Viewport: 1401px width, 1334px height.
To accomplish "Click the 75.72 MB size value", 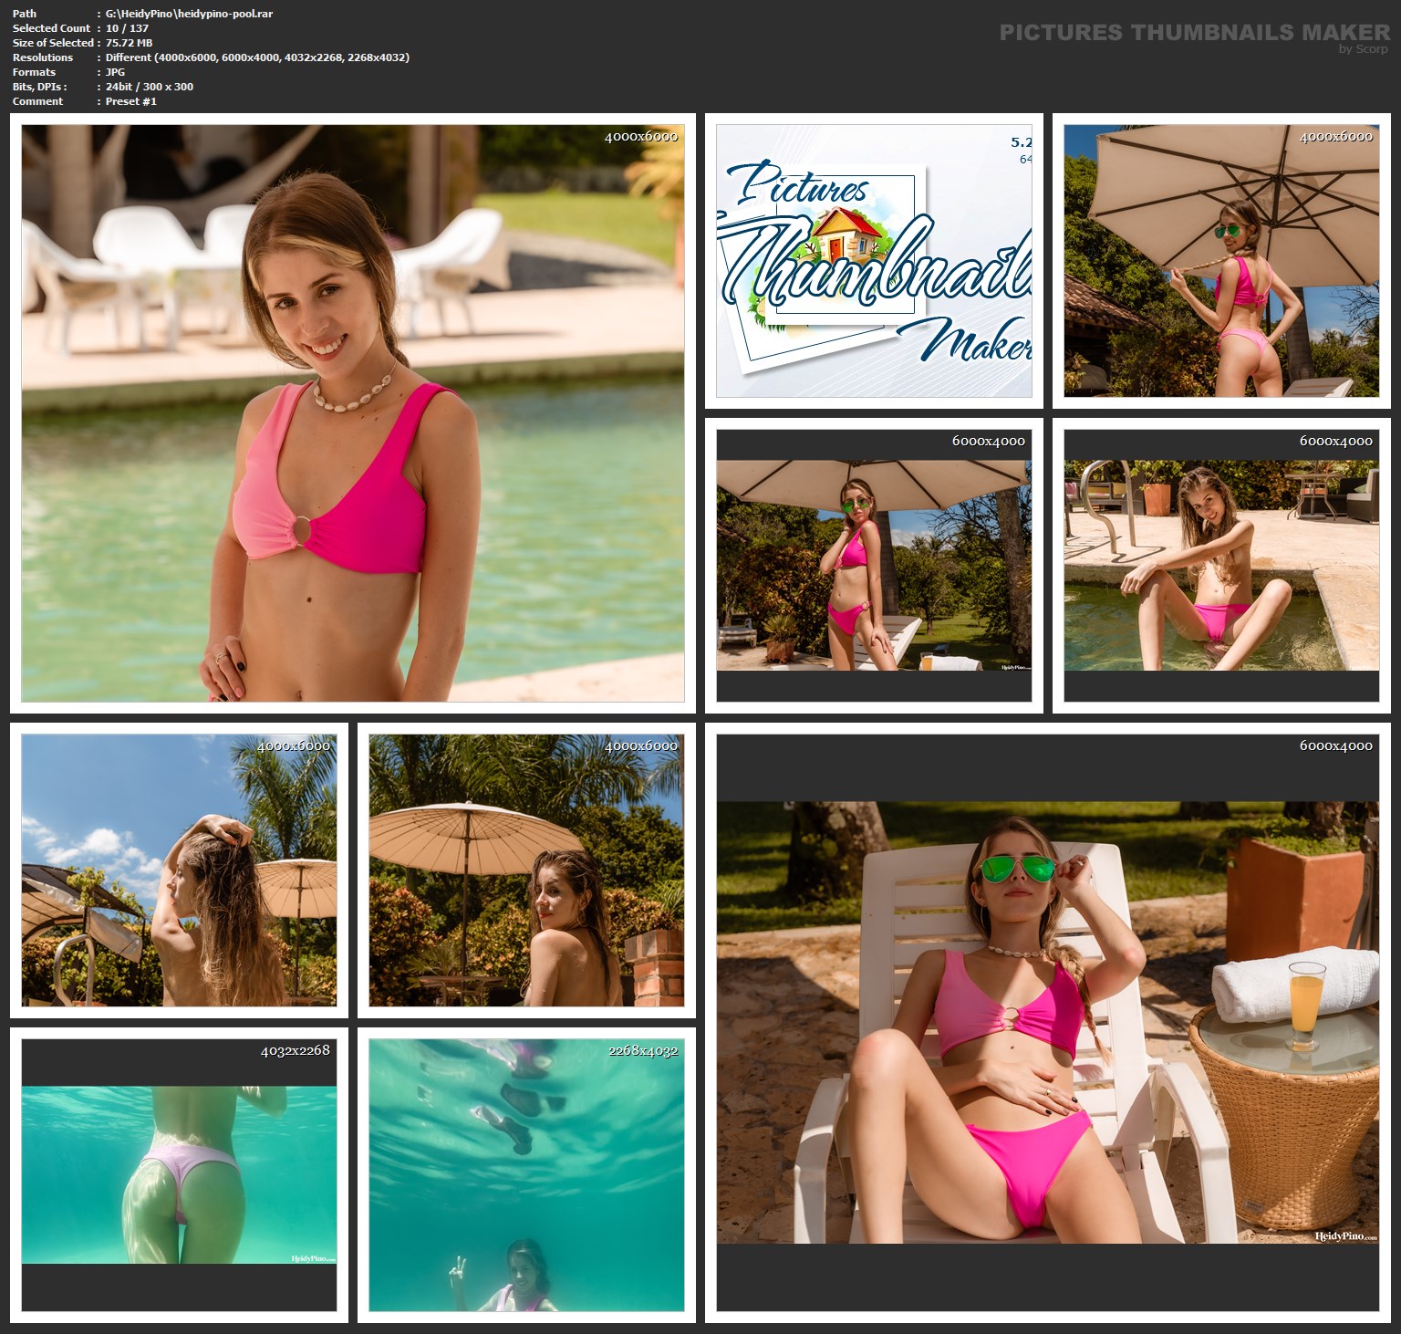I will coord(129,43).
